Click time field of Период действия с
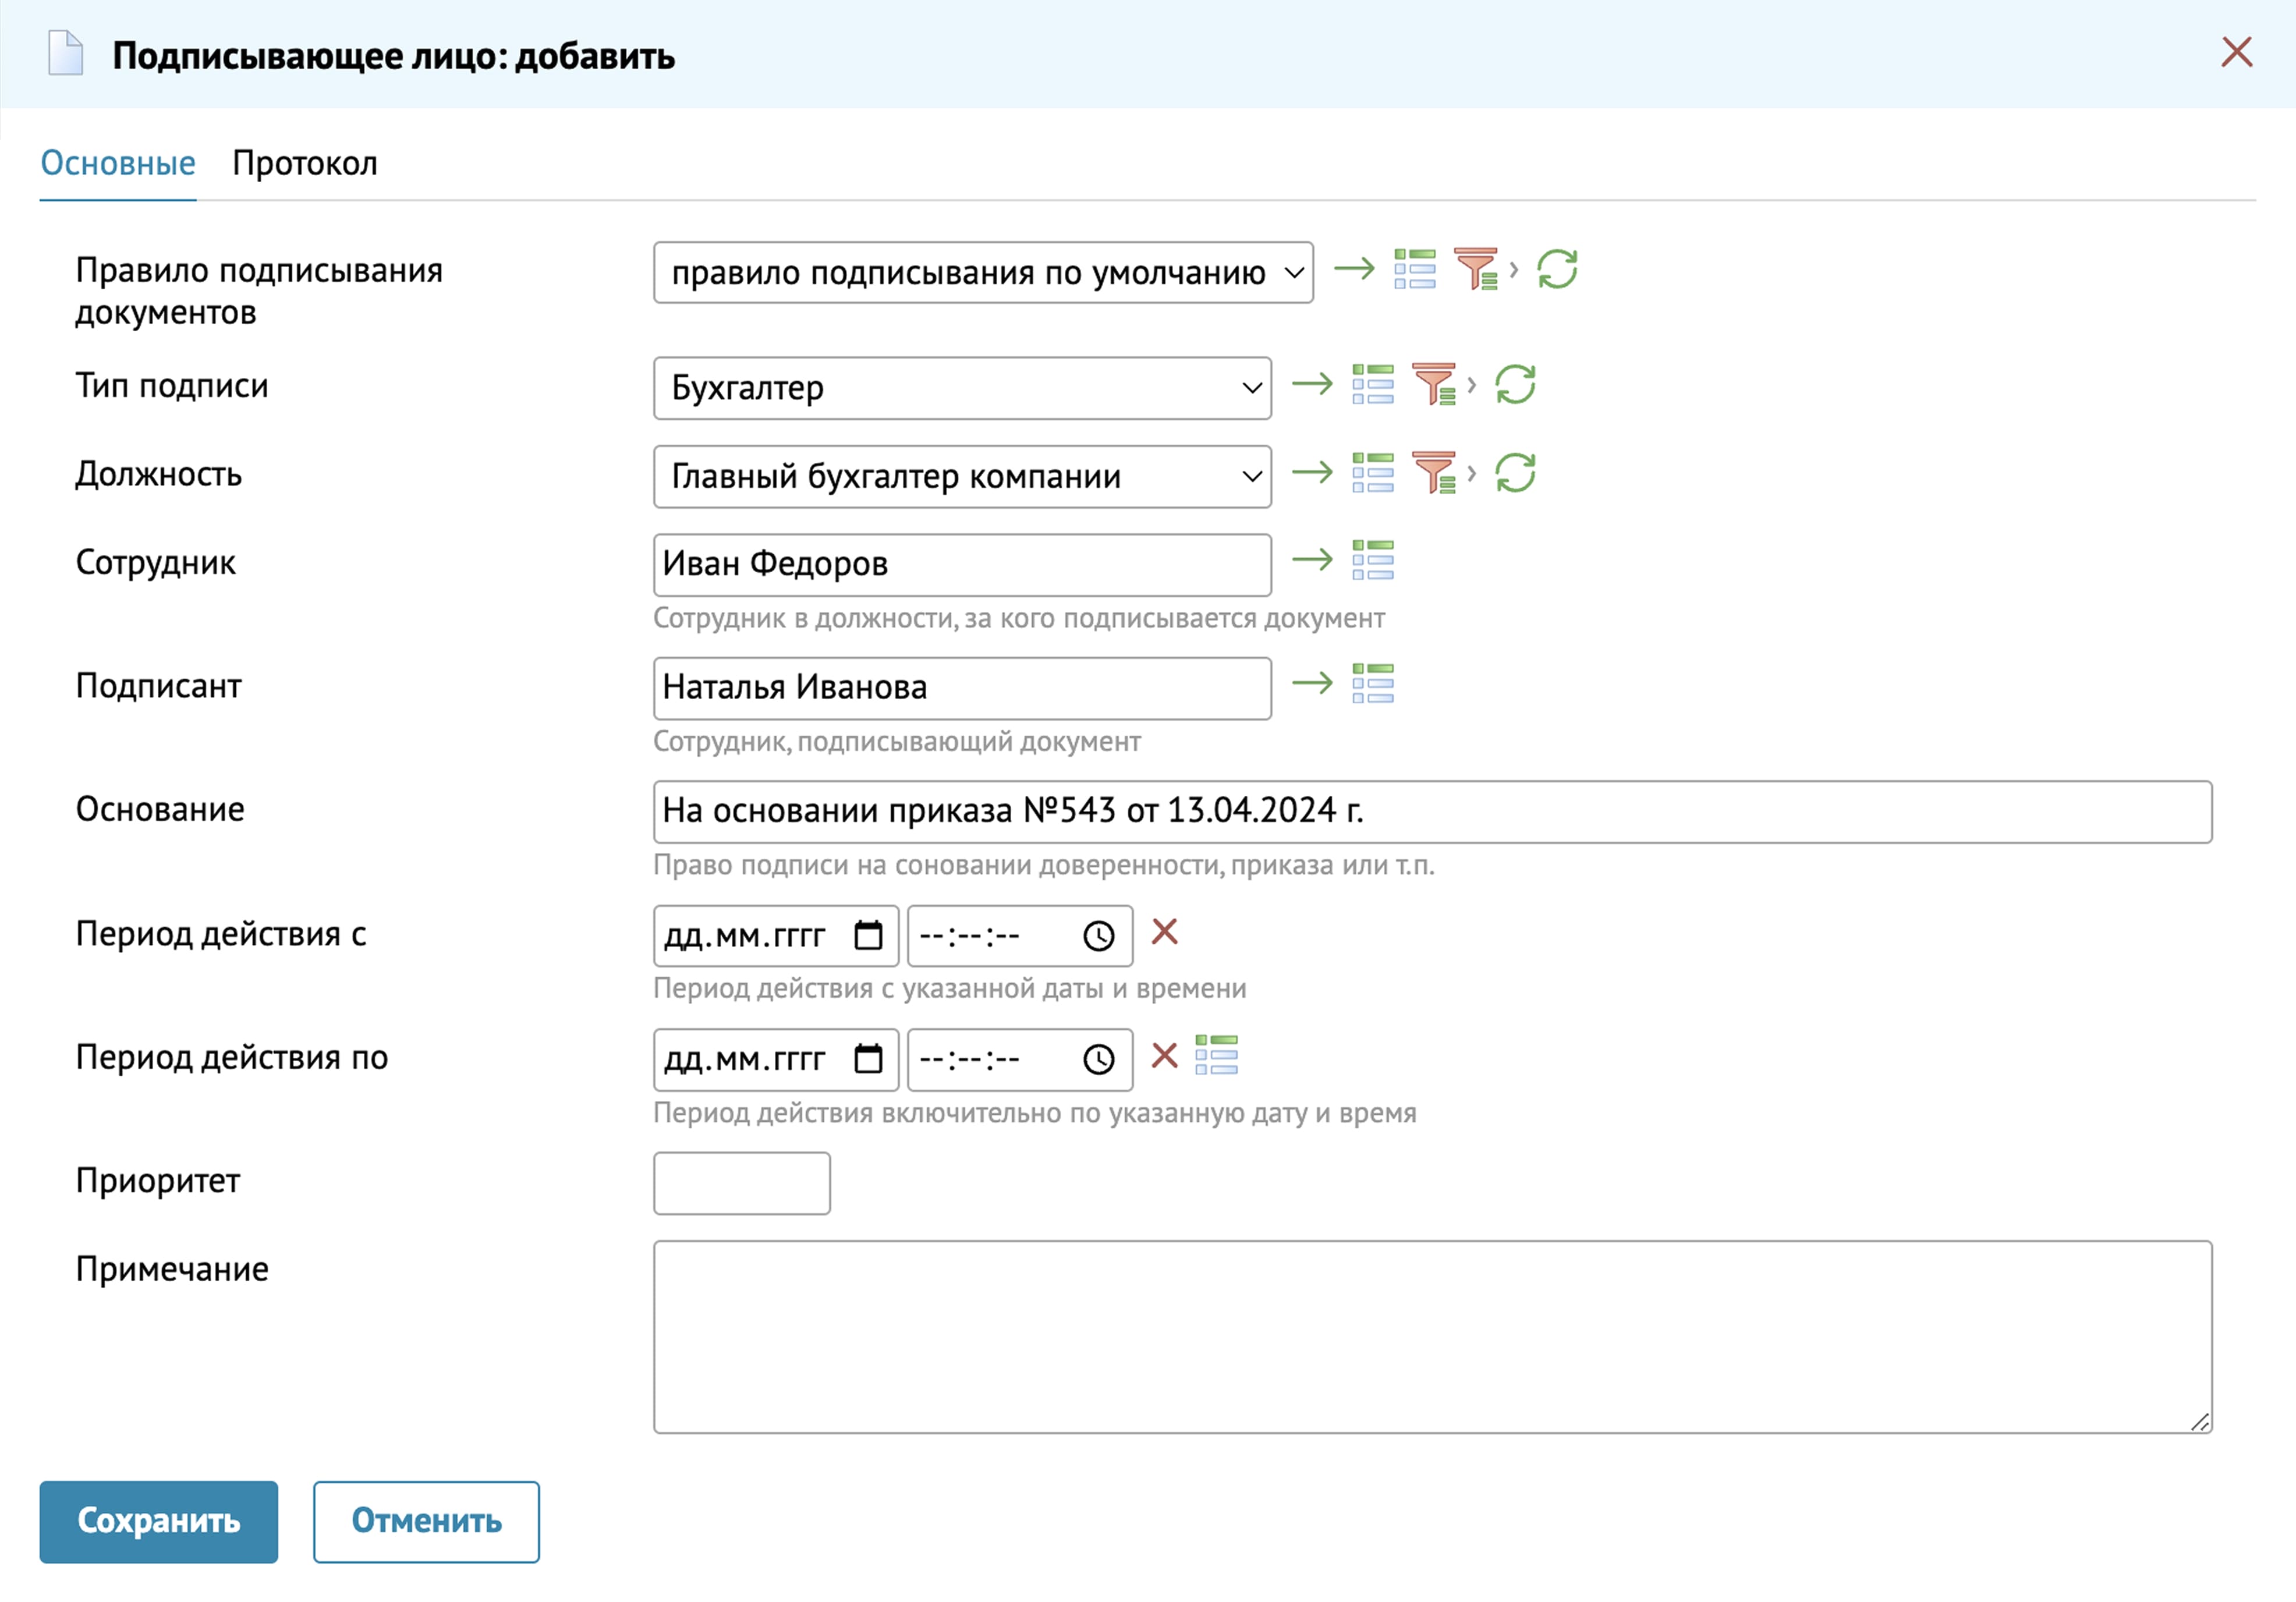Image resolution: width=2296 pixels, height=1602 pixels. [x=1020, y=936]
